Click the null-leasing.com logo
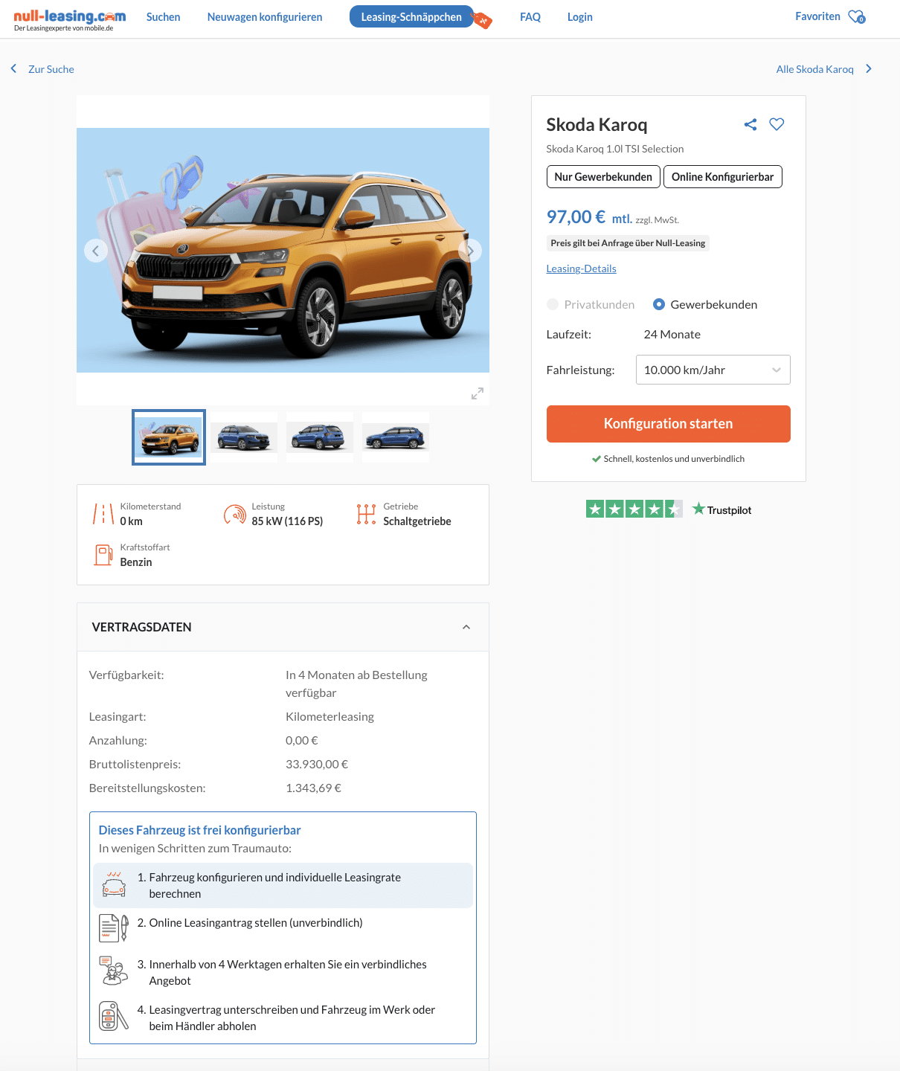Screen dimensions: 900x1071 [x=70, y=19]
